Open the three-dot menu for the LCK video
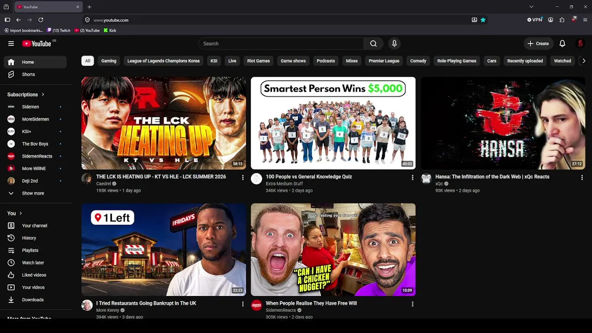The height and width of the screenshot is (333, 592). click(x=243, y=177)
